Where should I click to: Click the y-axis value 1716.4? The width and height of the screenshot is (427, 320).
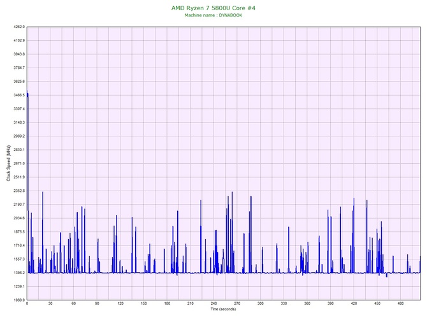coord(19,245)
